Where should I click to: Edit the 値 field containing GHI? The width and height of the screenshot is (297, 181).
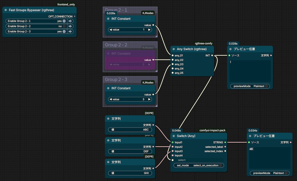point(130,173)
